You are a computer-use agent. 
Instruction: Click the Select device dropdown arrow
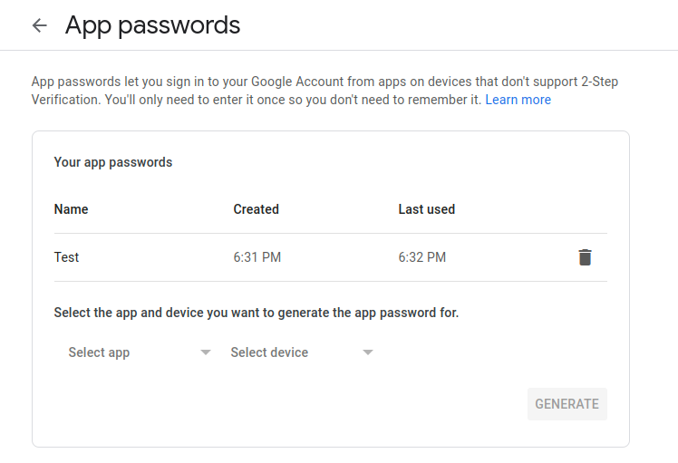coord(368,352)
